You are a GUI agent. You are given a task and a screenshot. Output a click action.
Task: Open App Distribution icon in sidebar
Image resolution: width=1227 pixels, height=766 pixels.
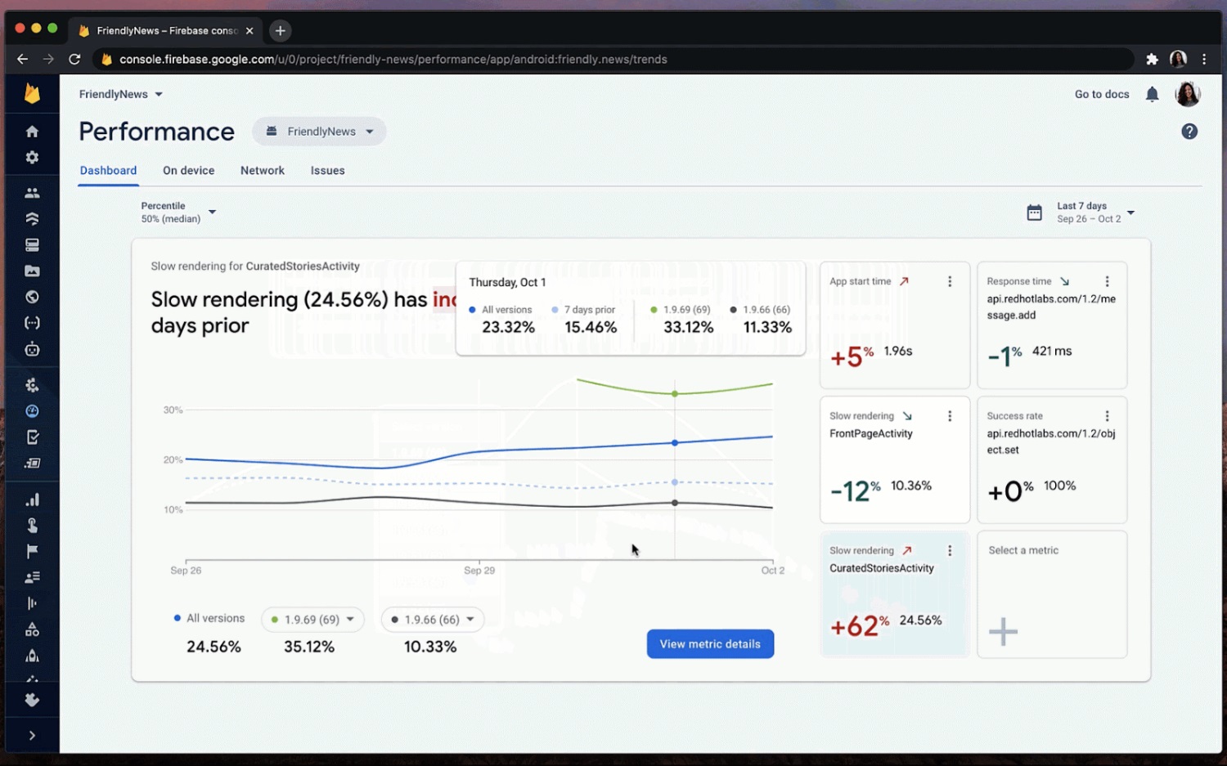(x=32, y=463)
